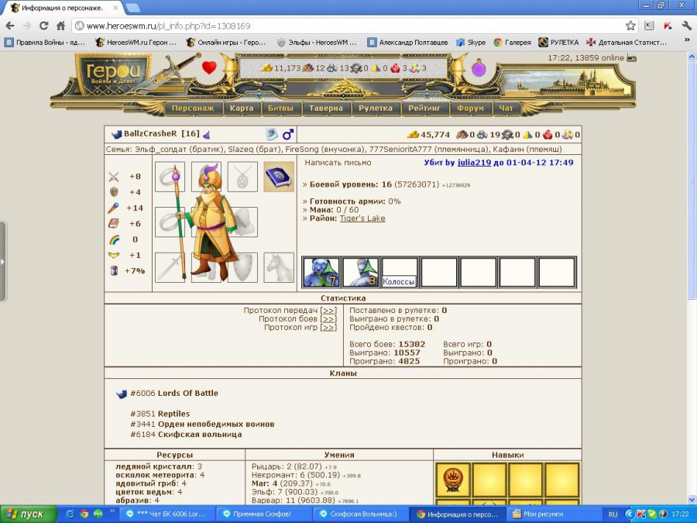Click the attack stat crossed swords icon
The image size is (697, 523).
click(x=114, y=177)
